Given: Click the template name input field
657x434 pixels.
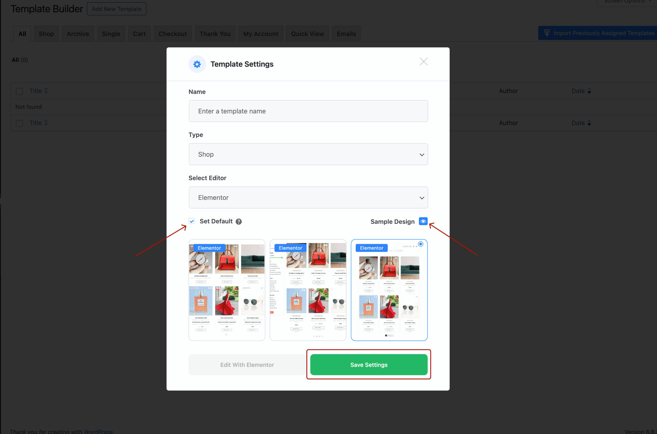Looking at the screenshot, I should (308, 111).
